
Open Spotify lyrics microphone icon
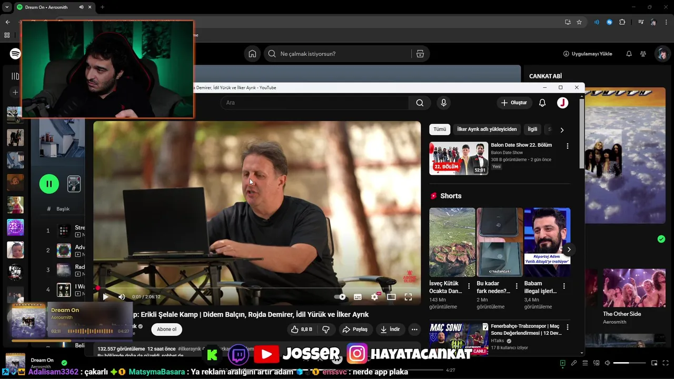point(574,363)
